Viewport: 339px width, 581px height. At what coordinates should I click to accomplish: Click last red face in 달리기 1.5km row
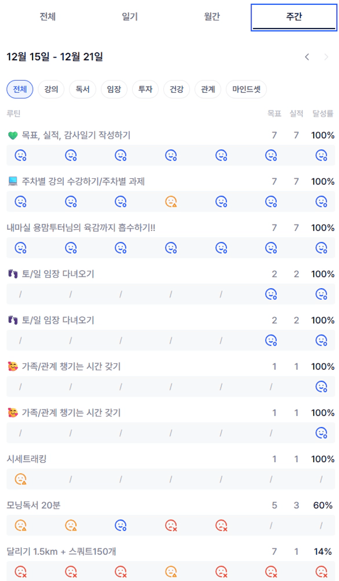point(321,571)
